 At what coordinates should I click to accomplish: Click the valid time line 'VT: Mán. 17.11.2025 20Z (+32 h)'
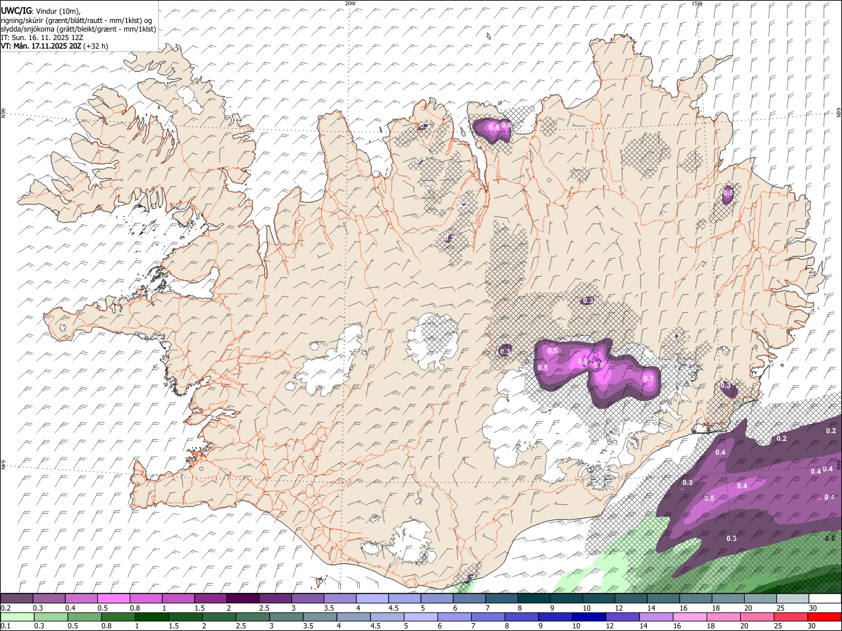tap(55, 46)
